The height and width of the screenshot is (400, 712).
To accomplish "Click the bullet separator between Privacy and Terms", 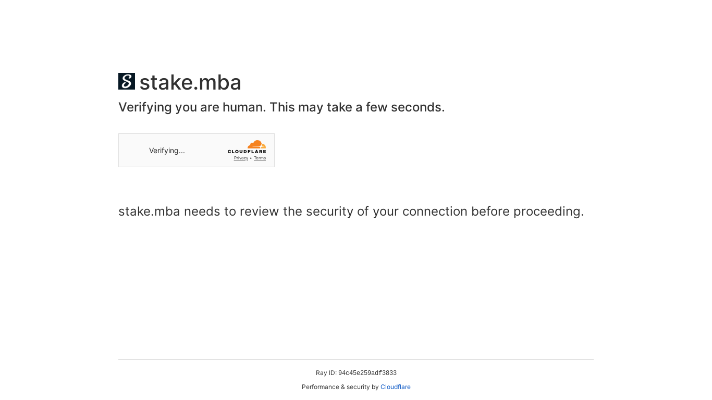I will (x=251, y=158).
